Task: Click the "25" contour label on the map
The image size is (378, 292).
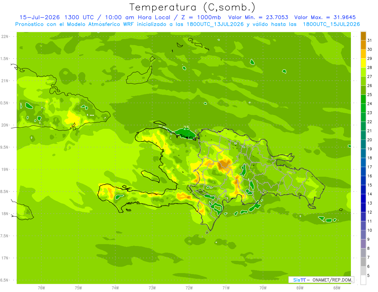Action: pyautogui.click(x=186, y=128)
